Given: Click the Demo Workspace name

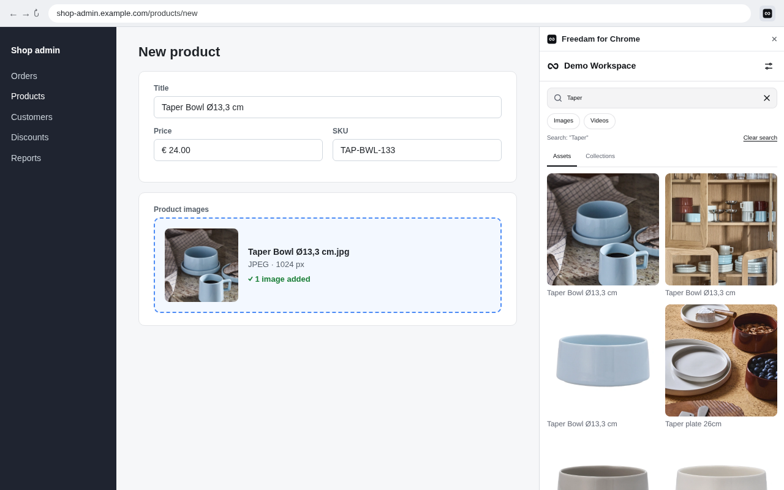Looking at the screenshot, I should click(x=600, y=66).
